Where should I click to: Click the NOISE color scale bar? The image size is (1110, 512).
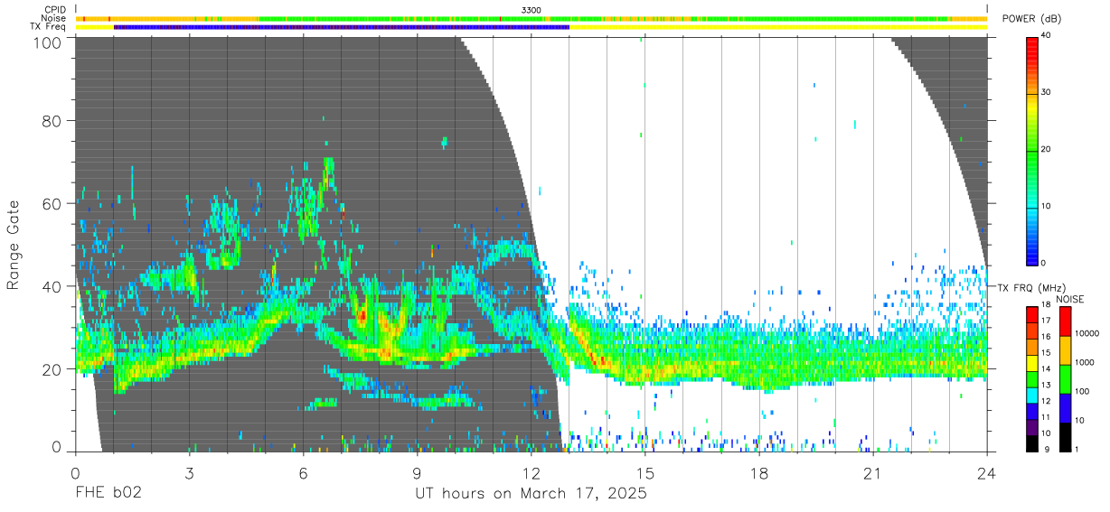1067,379
